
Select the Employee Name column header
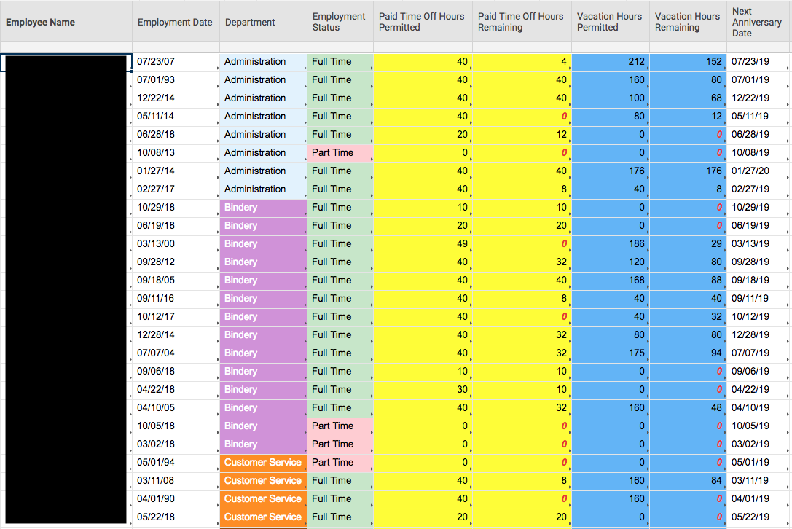click(66, 23)
